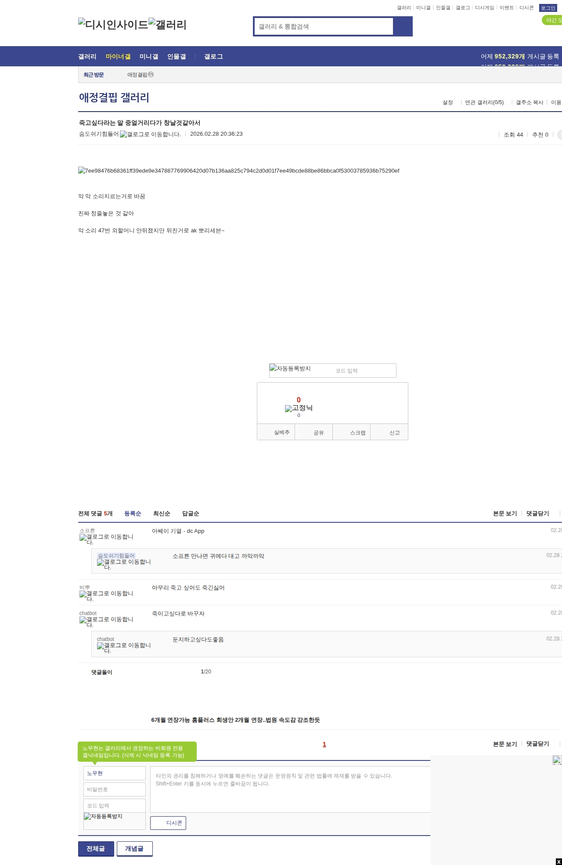Click the 개념글 button

pyautogui.click(x=134, y=849)
